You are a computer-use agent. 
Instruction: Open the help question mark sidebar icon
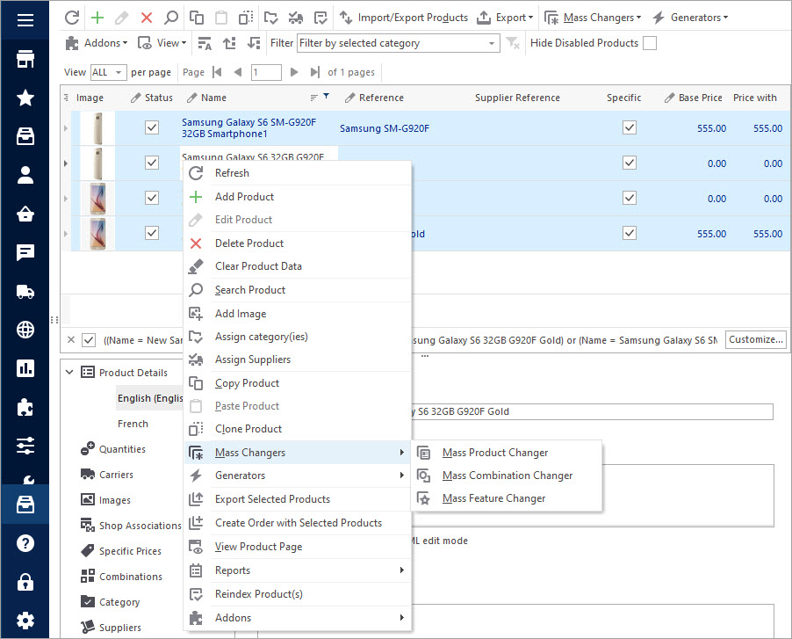(25, 543)
